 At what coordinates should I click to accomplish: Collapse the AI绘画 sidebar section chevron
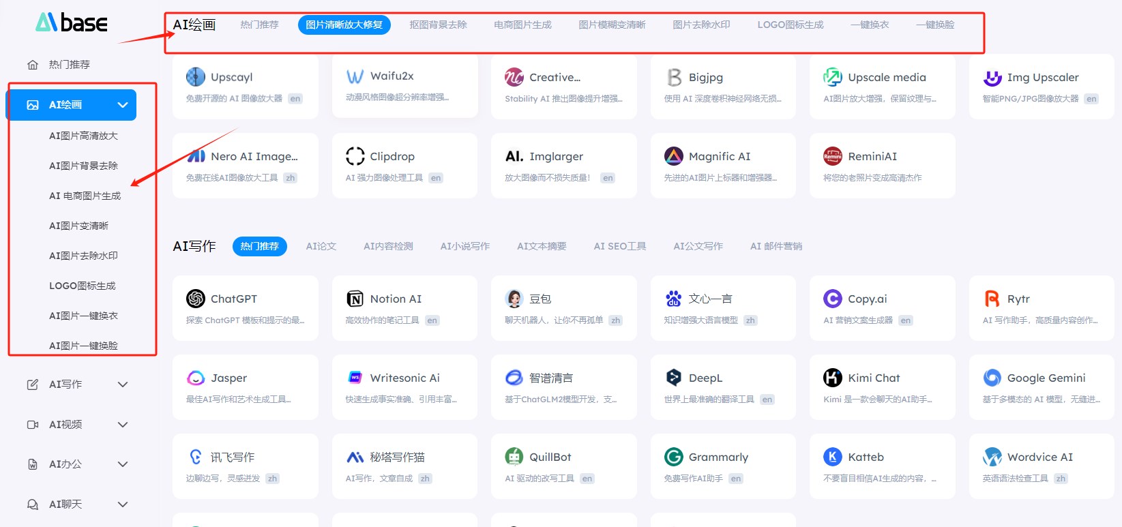coord(123,105)
